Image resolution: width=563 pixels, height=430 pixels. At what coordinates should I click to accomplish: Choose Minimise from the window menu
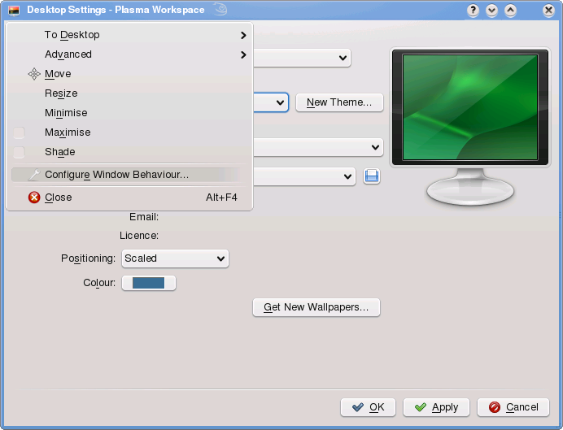click(129, 113)
